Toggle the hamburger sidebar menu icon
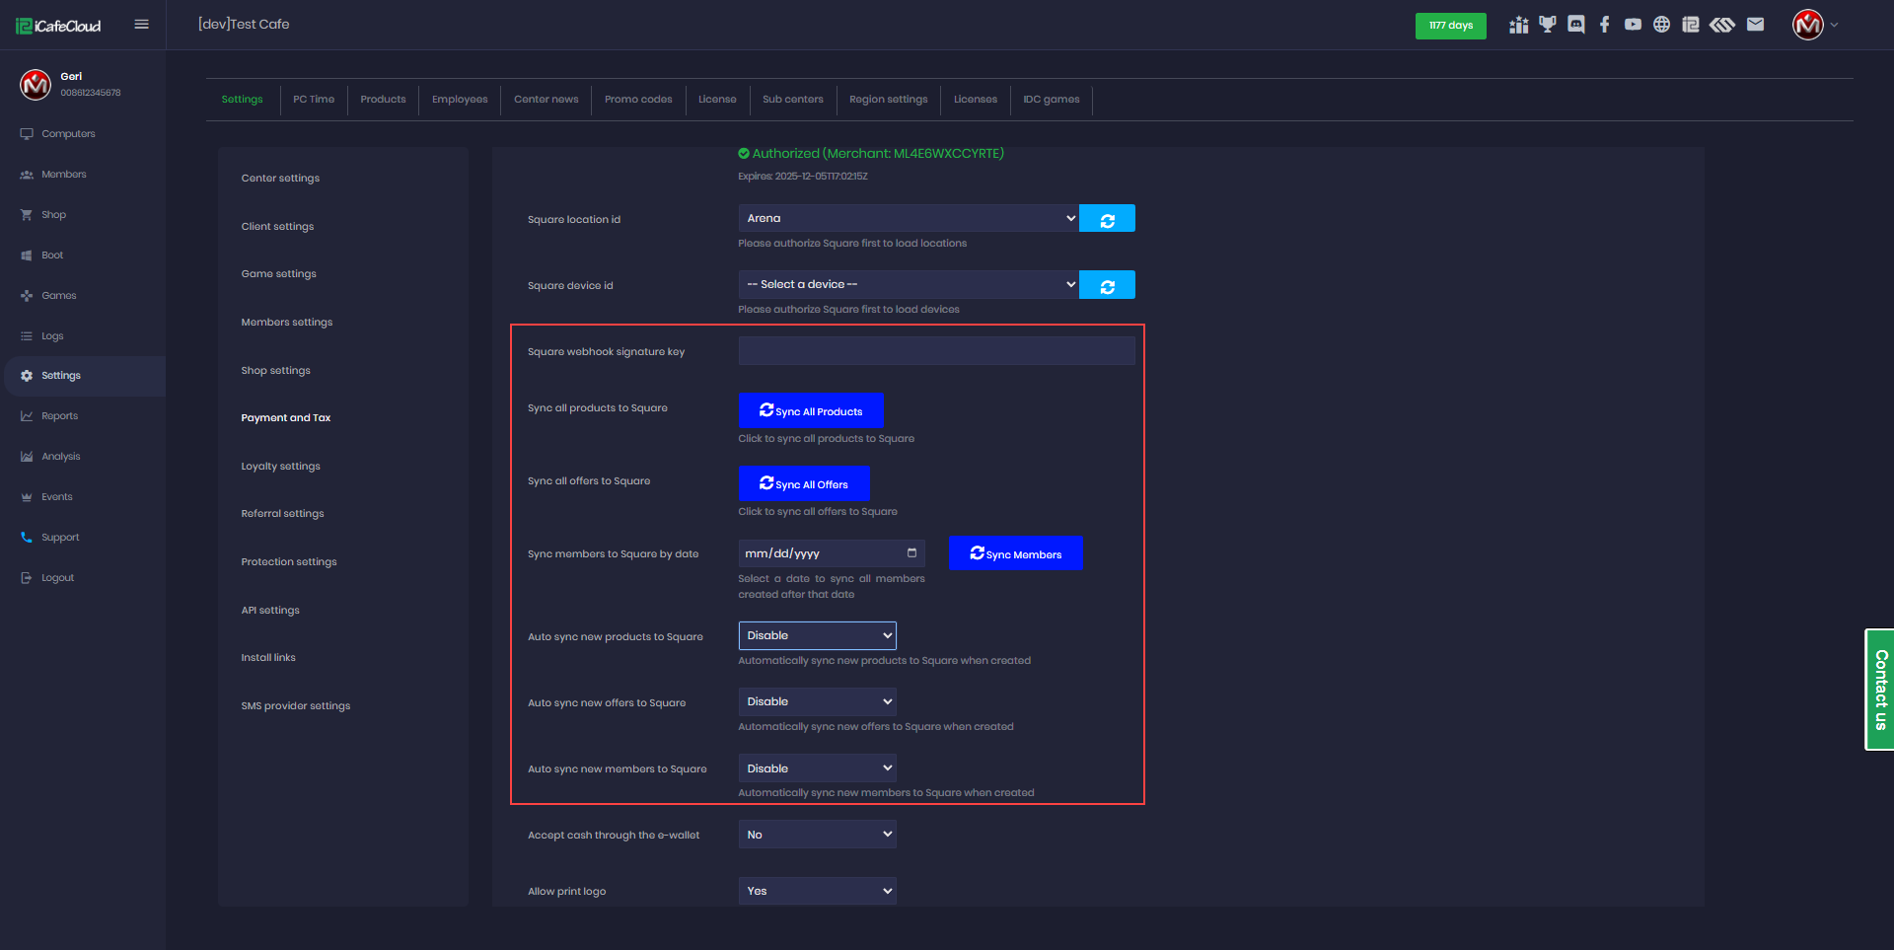 point(141,25)
